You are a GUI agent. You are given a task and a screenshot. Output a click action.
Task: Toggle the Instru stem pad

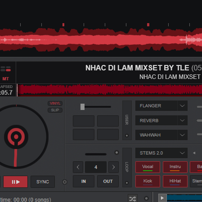click(175, 167)
